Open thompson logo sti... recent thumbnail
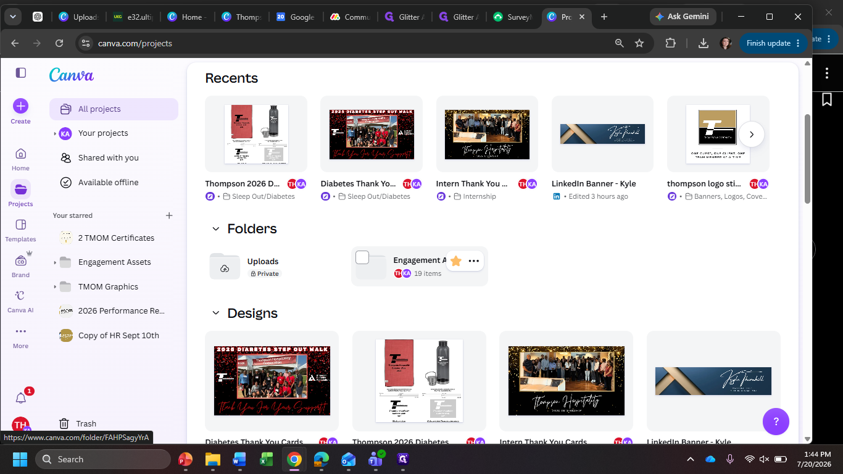 pos(718,134)
